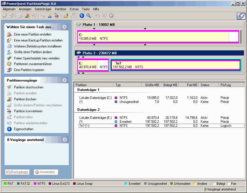Open the Hilfe menu
This screenshot has height=193, width=247.
tap(96, 9)
